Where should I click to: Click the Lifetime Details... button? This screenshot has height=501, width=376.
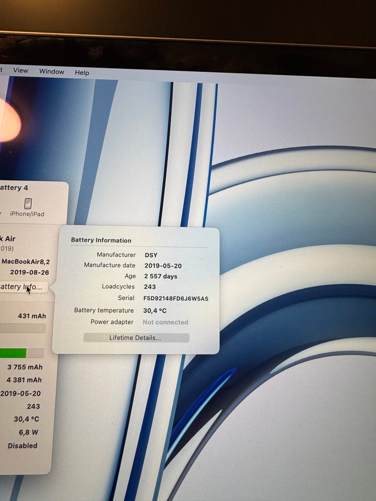click(x=136, y=338)
